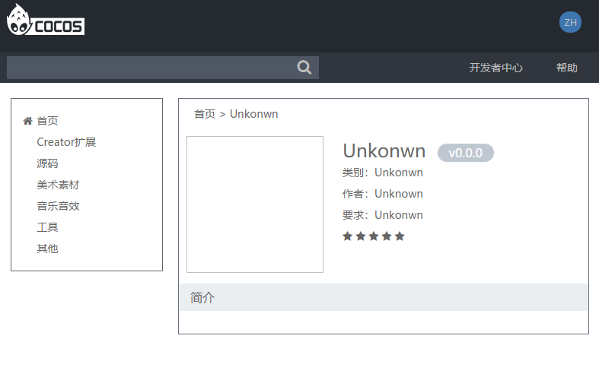Select the 简介 tab
The height and width of the screenshot is (380, 599).
[202, 297]
